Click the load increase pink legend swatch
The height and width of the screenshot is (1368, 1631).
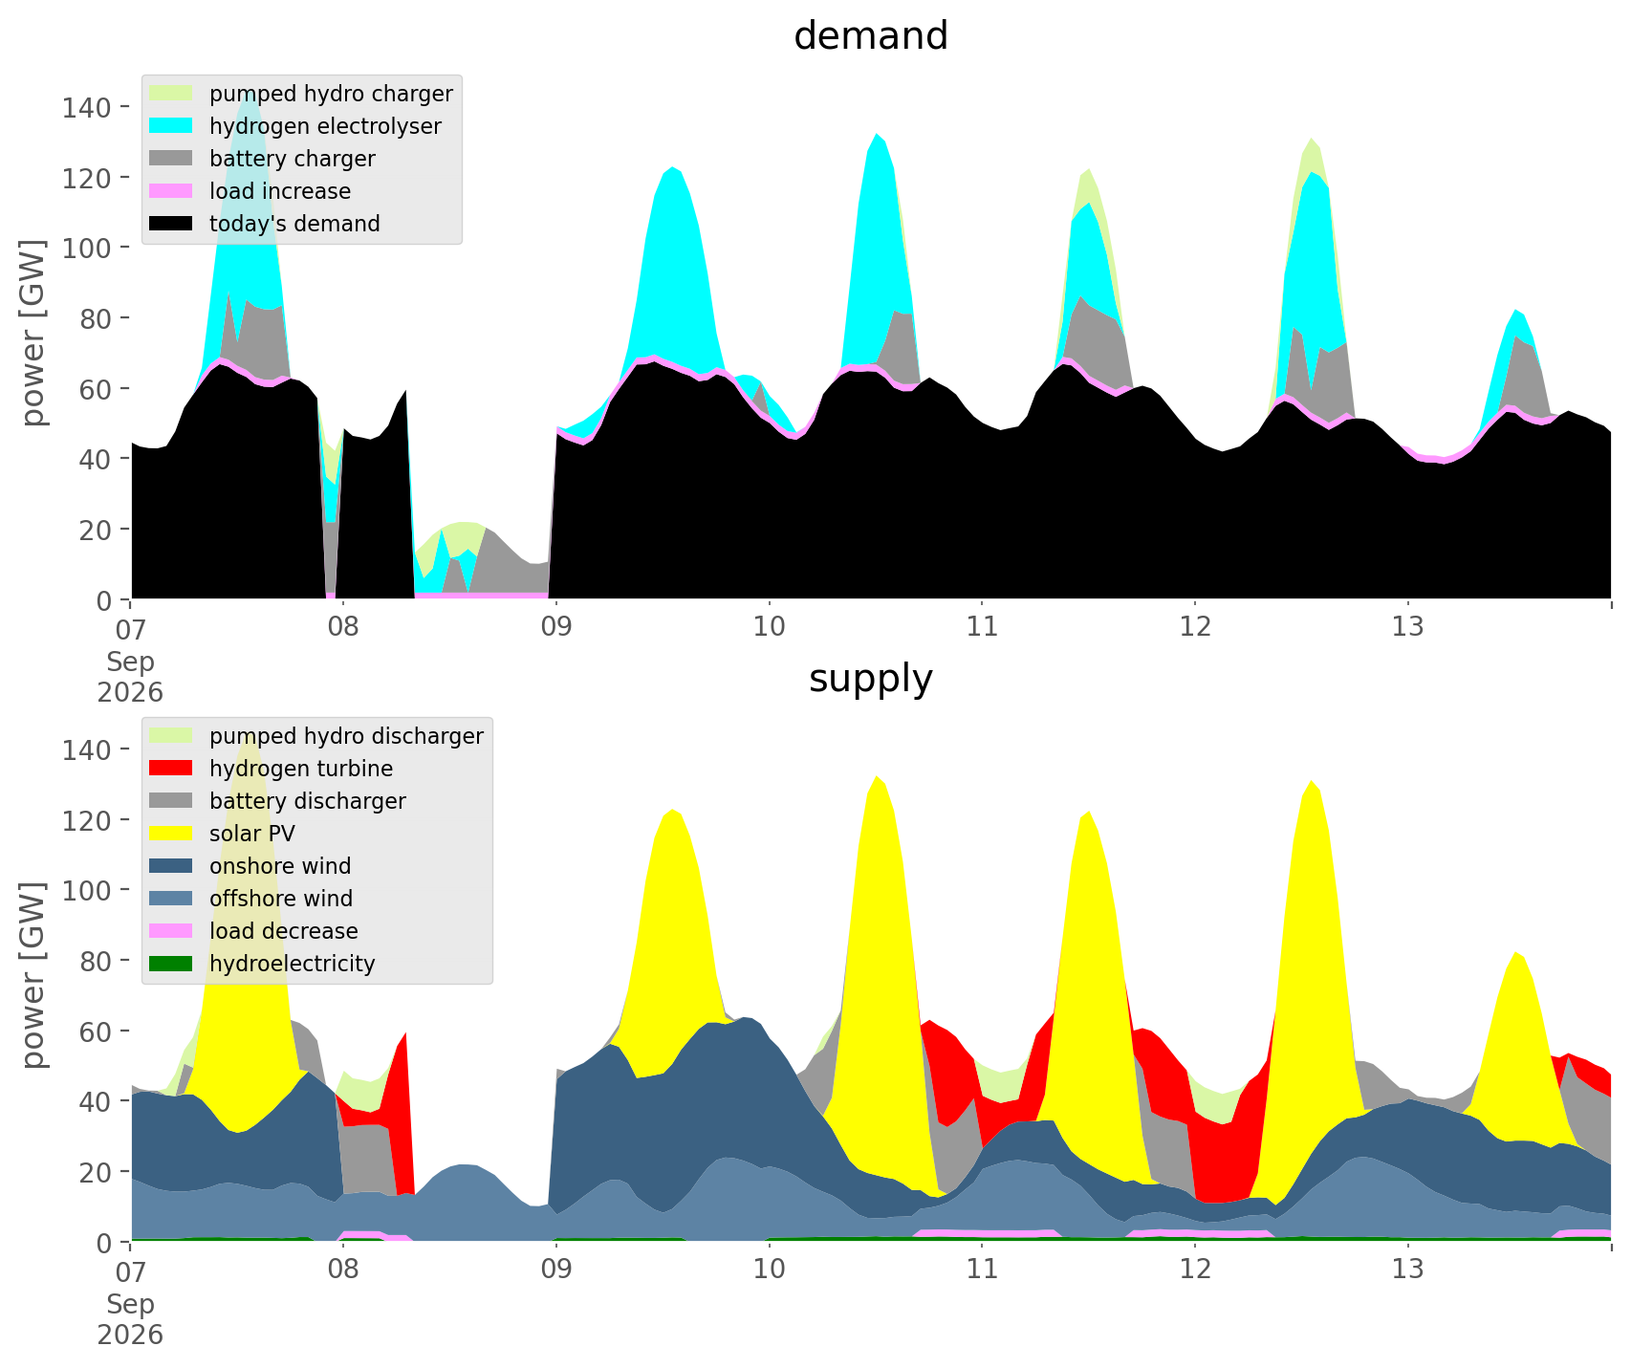pos(173,191)
